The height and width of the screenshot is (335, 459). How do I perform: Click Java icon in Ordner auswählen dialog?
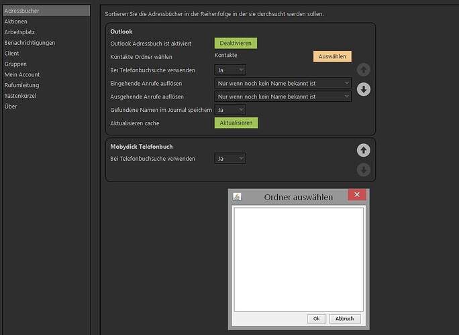[x=237, y=197]
